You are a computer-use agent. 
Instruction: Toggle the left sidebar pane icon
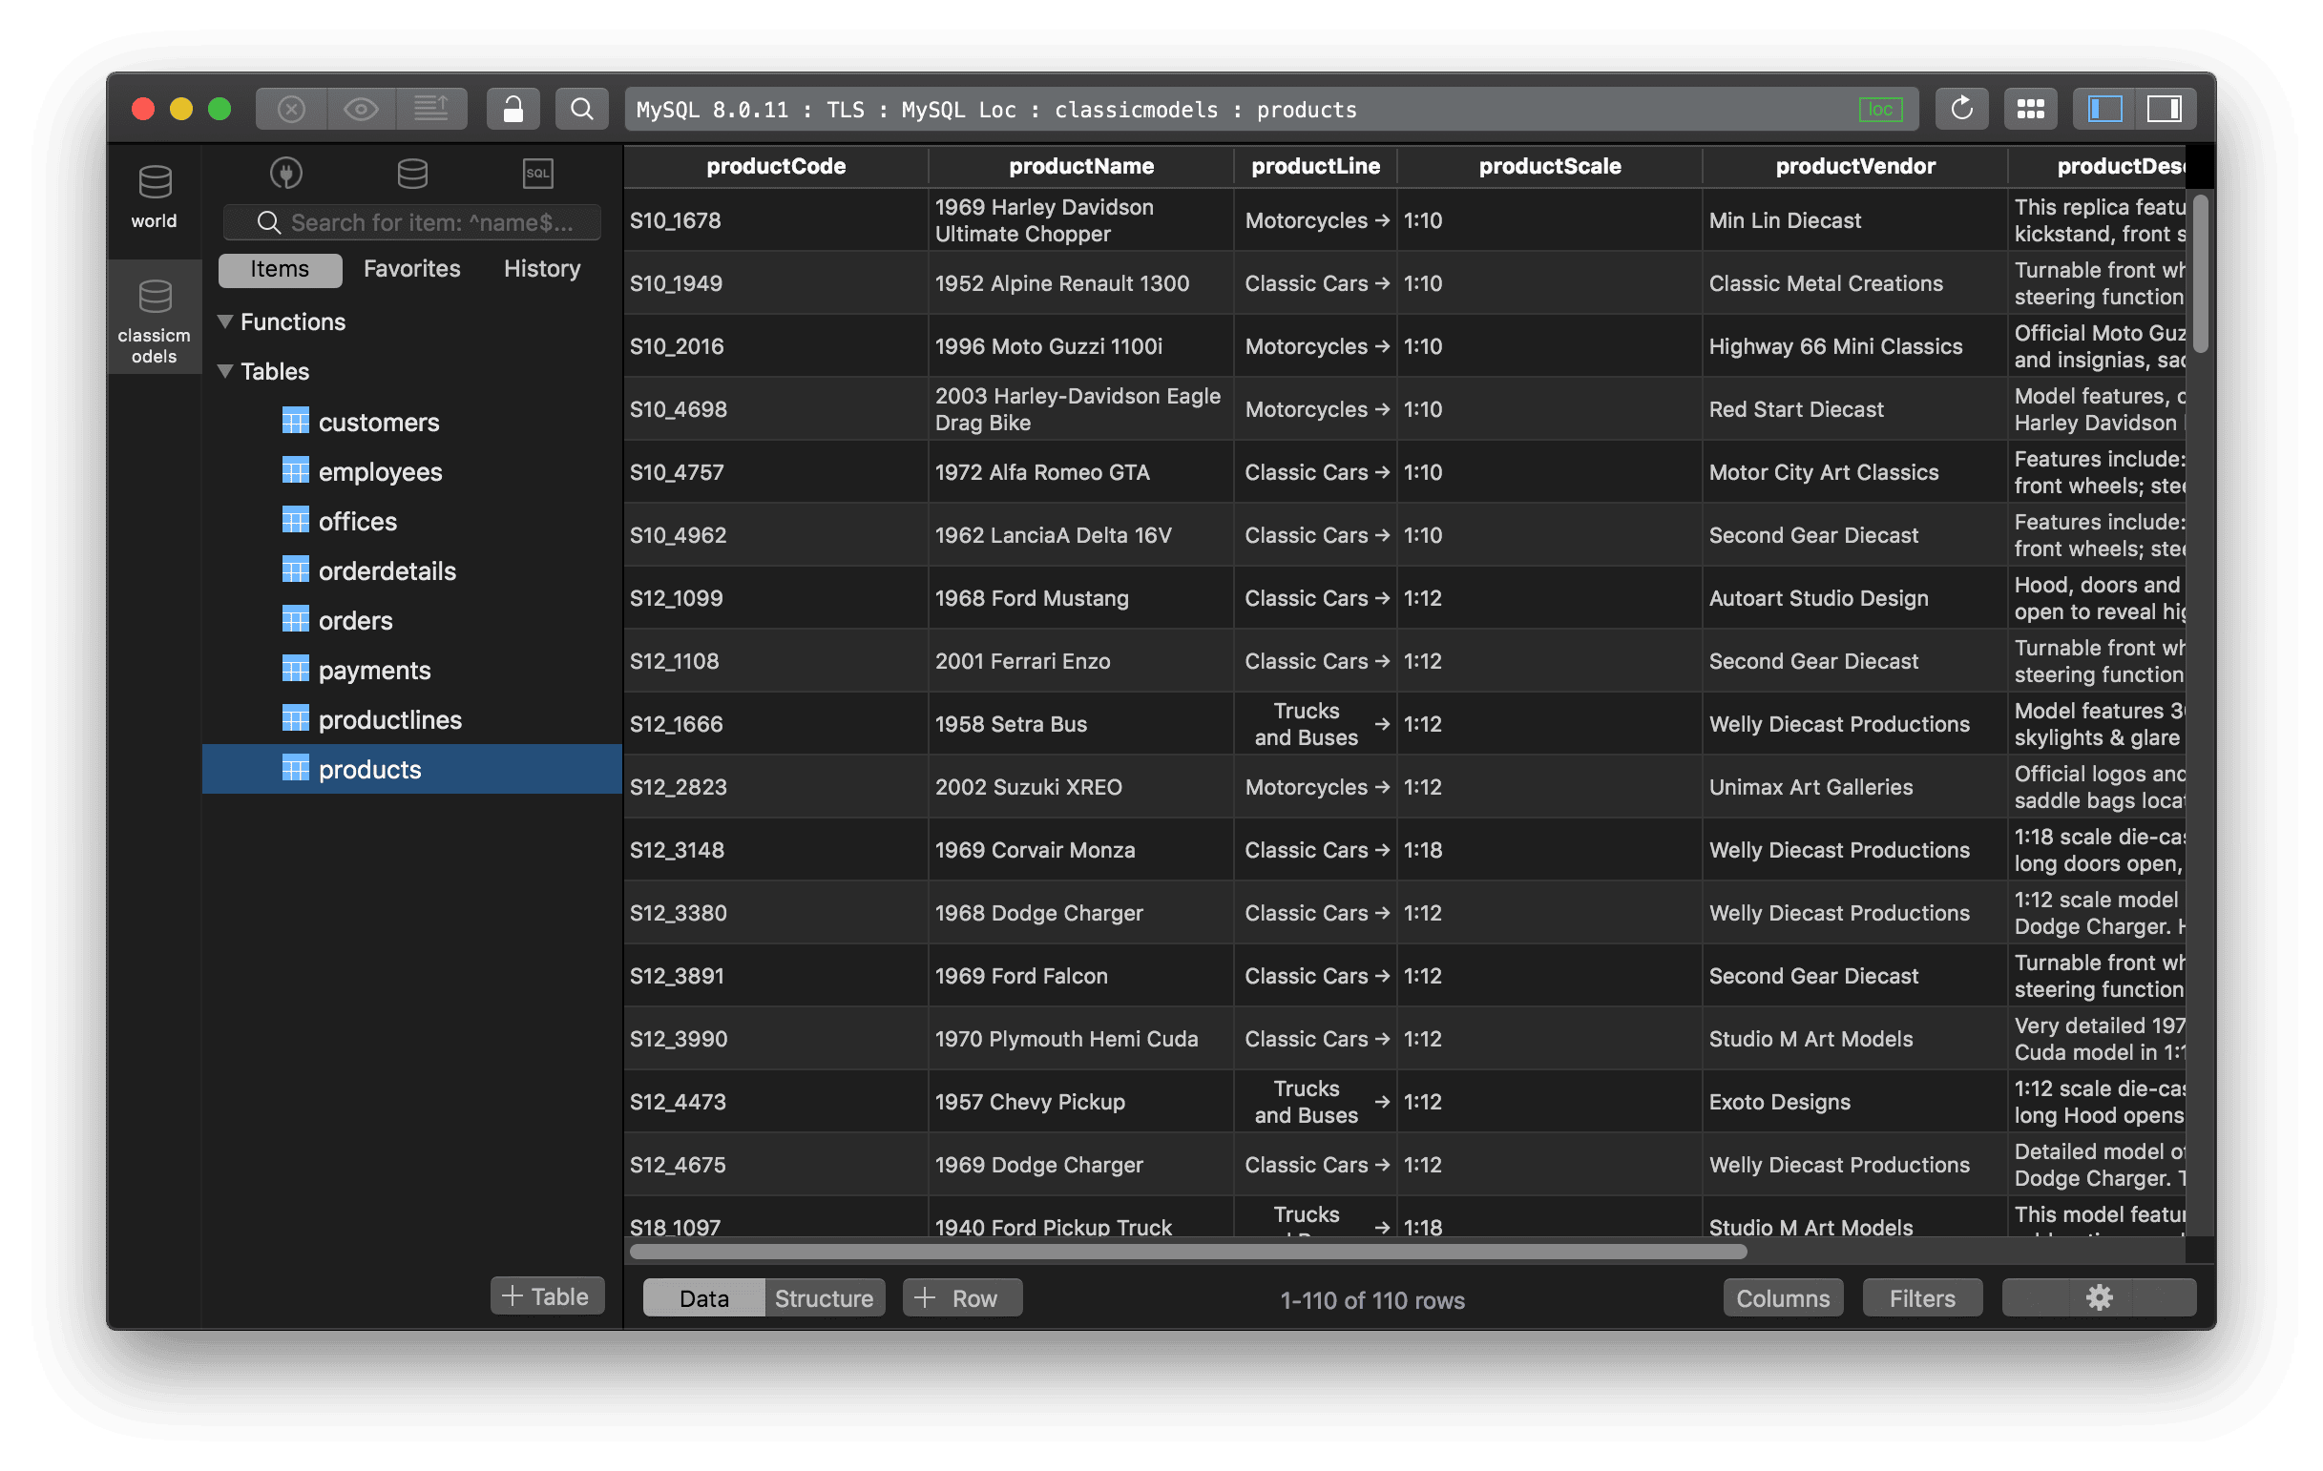pyautogui.click(x=2104, y=109)
